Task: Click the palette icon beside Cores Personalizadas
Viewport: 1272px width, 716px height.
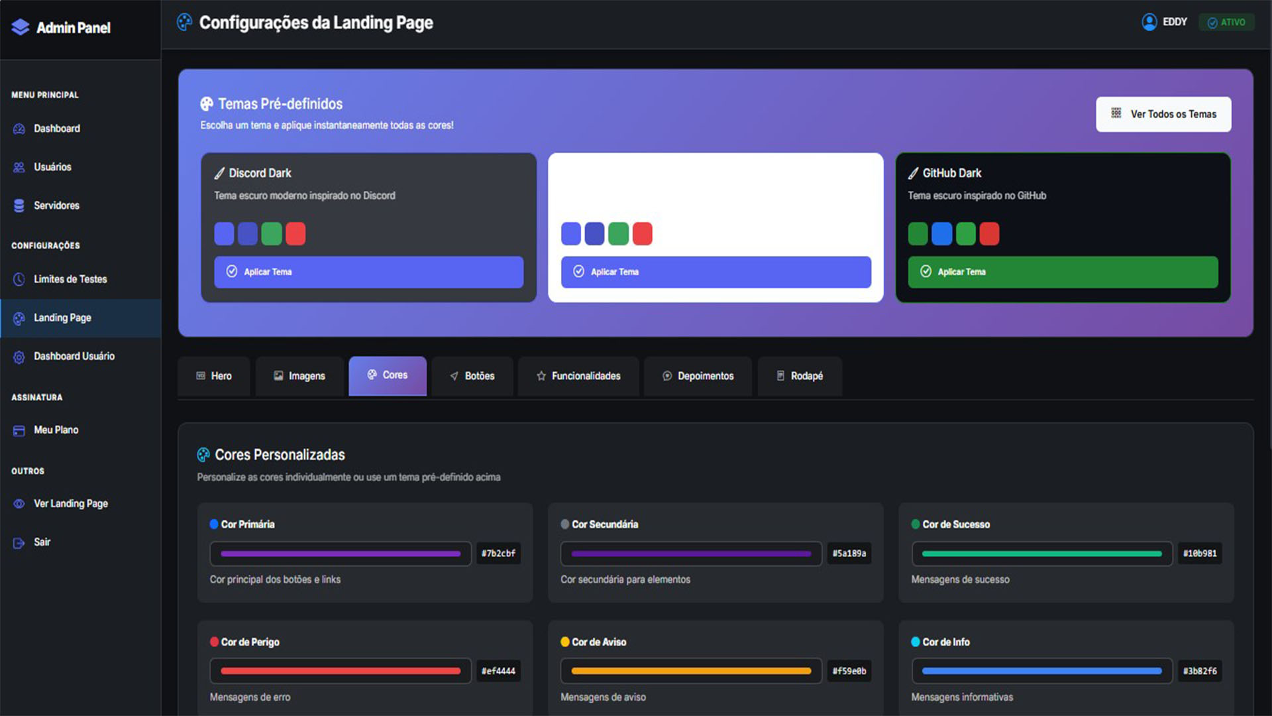Action: tap(203, 455)
